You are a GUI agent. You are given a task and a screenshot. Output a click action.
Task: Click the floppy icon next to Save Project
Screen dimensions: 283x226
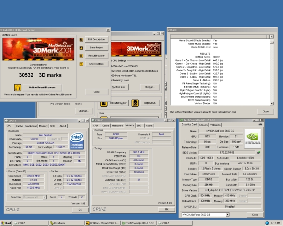click(81, 48)
